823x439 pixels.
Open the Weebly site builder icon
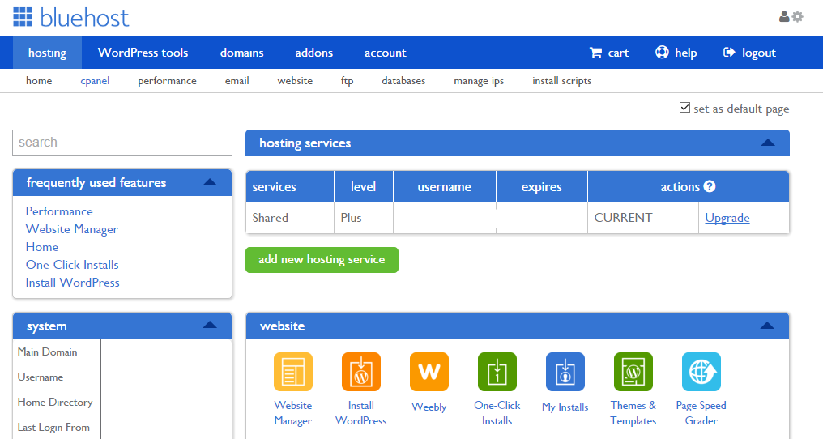[429, 372]
